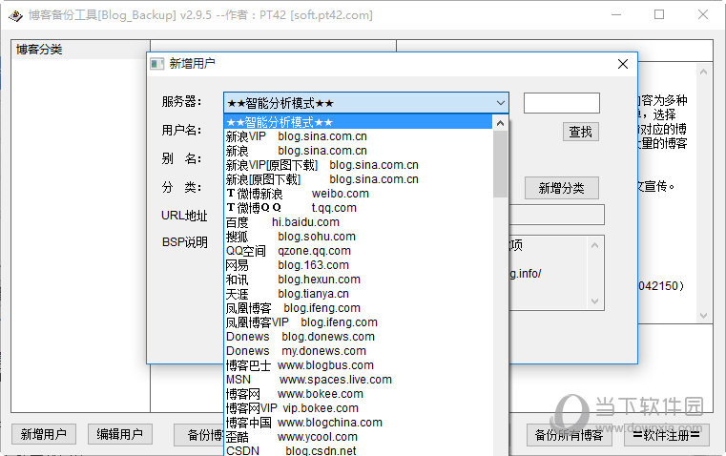The height and width of the screenshot is (456, 726).
Task: Minimize the Blog_Backup main window
Action: click(615, 15)
